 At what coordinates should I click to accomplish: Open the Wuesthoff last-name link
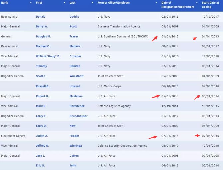[76, 76]
